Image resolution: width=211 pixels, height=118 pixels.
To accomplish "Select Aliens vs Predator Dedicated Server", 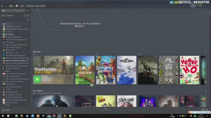I will (x=17, y=58).
